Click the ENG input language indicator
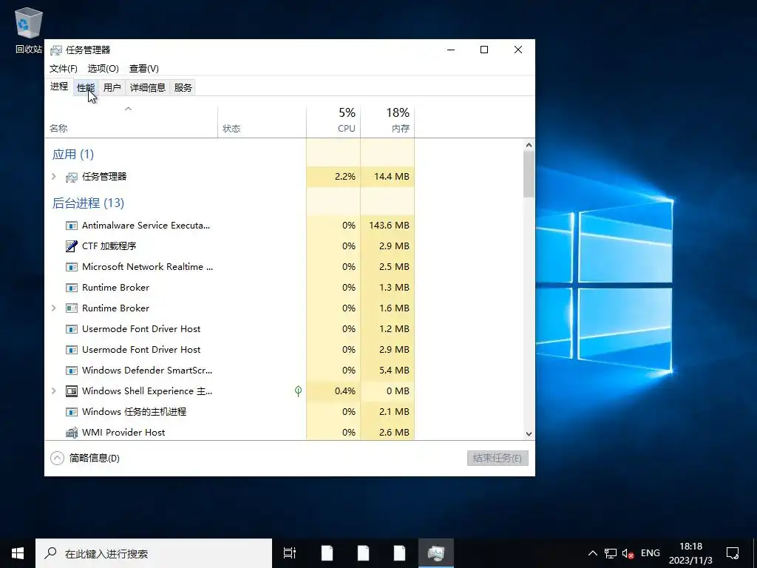757x568 pixels. tap(651, 553)
